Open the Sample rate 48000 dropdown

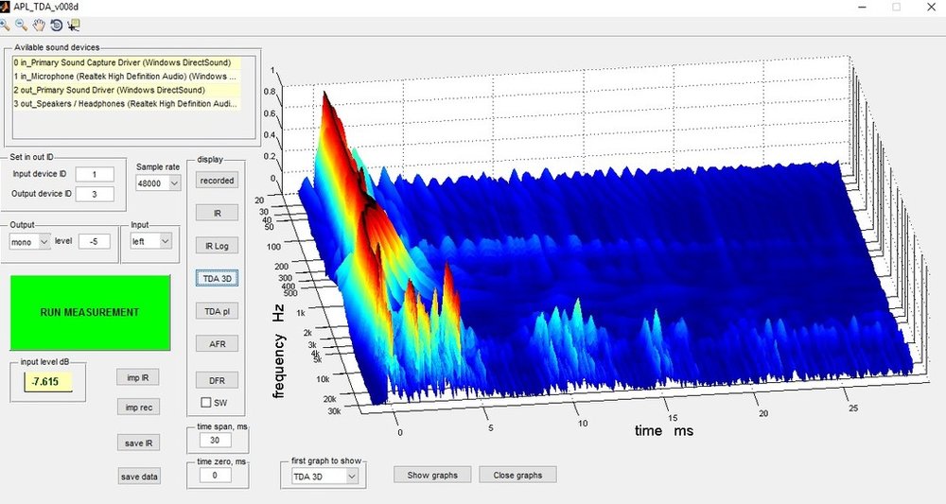(x=158, y=183)
